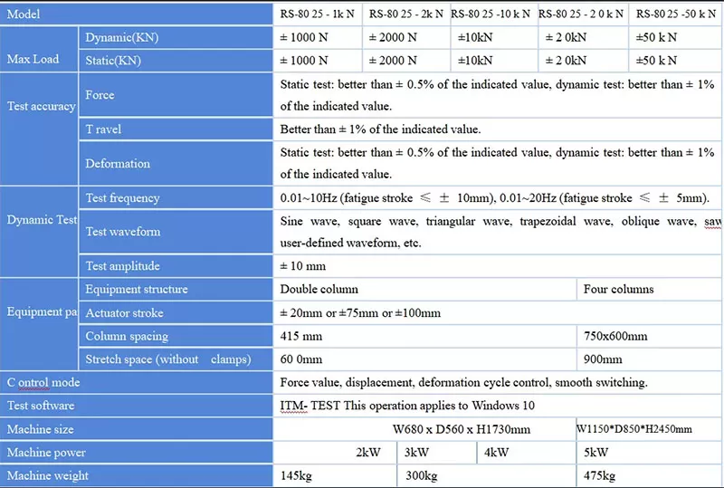Select model "RS-80 25 -50 k N"
The height and width of the screenshot is (488, 724).
click(676, 14)
